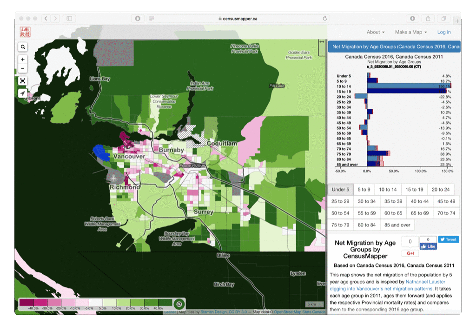
Task: Click the Facebook Like button
Action: (428, 246)
